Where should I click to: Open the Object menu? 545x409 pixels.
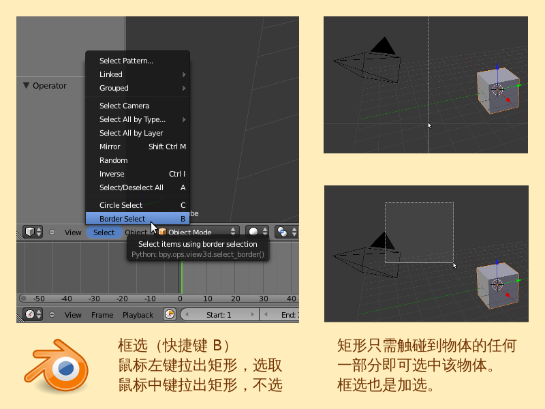tap(136, 232)
